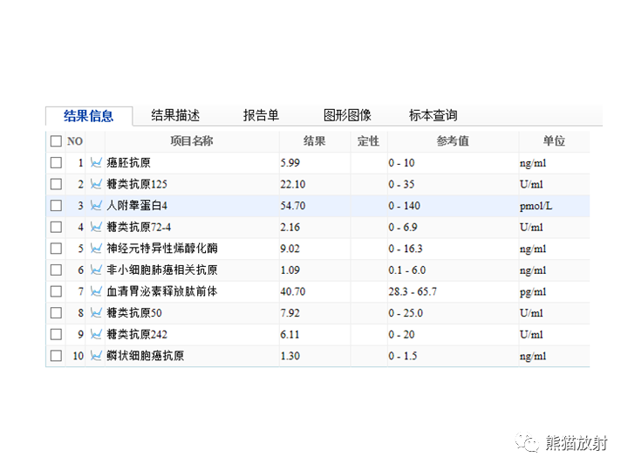The width and height of the screenshot is (628, 471).
Task: Click result value 5.99
Action: pyautogui.click(x=290, y=163)
